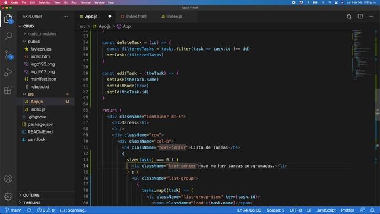The image size is (380, 214).
Task: Split the editor to the right
Action: pos(360,17)
